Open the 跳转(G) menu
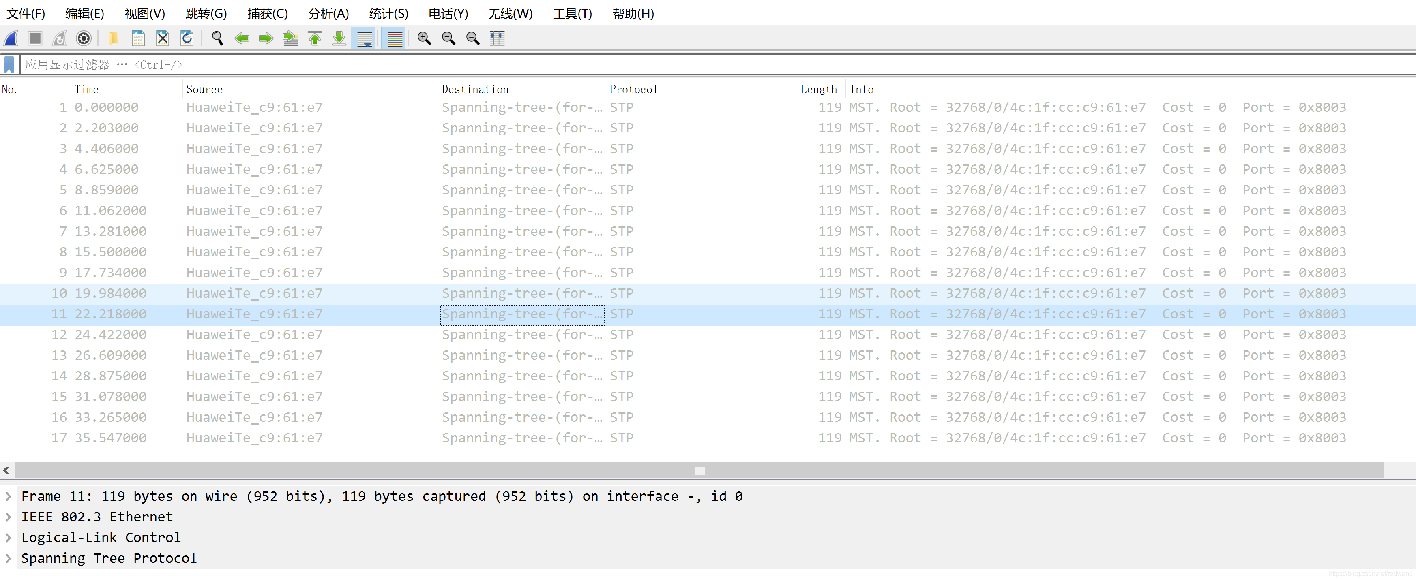Viewport: 1416px width, 581px height. [206, 14]
